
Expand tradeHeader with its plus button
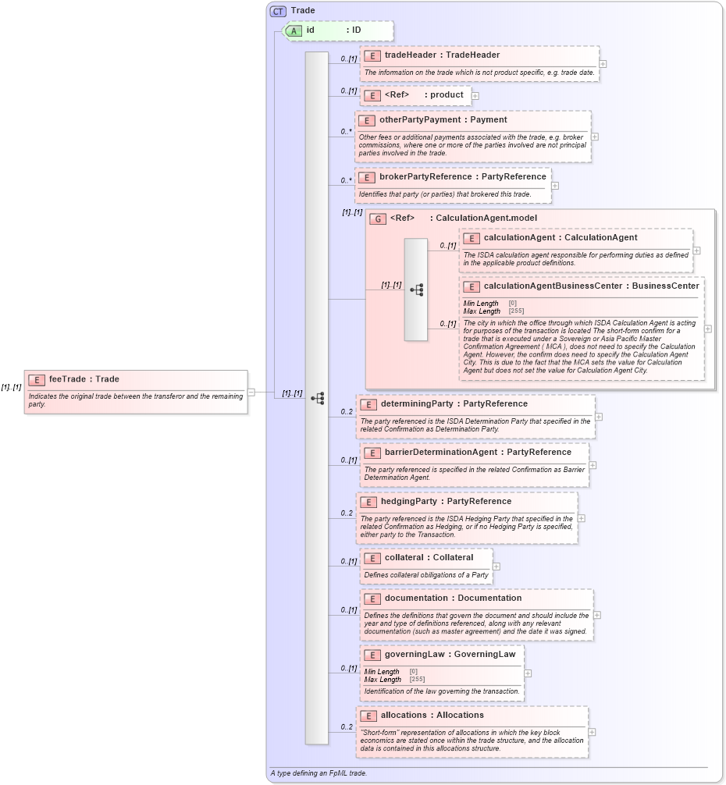(602, 62)
